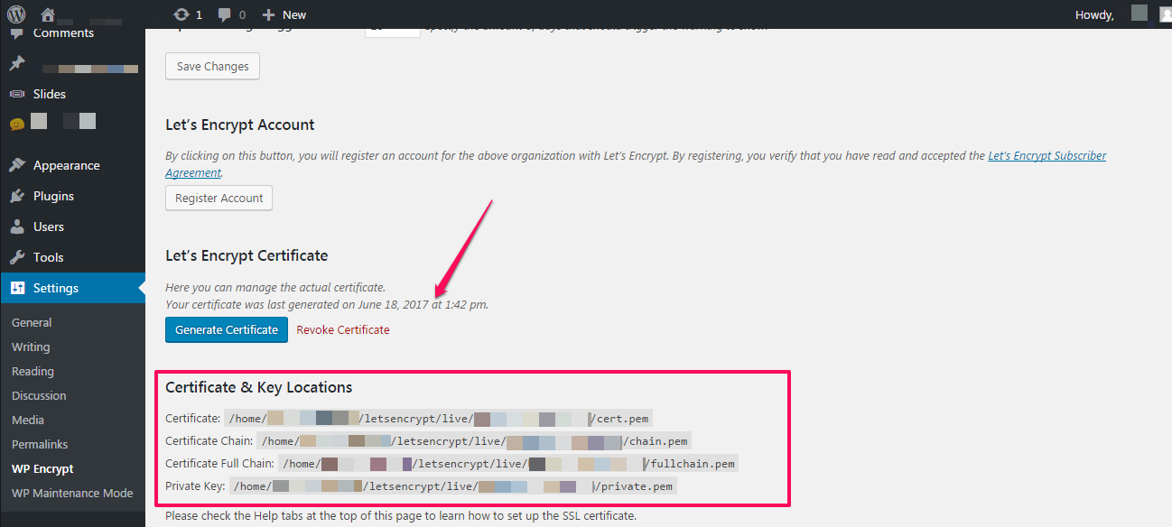The height and width of the screenshot is (527, 1172).
Task: Click the Let's Encrypt Certificate heading
Action: (246, 255)
